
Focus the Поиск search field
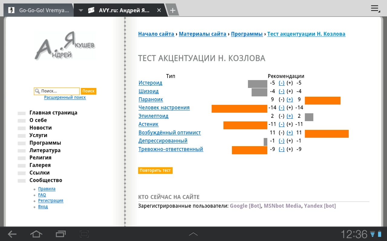(57, 91)
